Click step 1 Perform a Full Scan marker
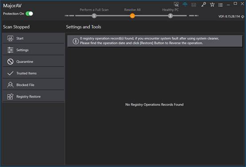The width and height of the screenshot is (246, 167). [94, 16]
